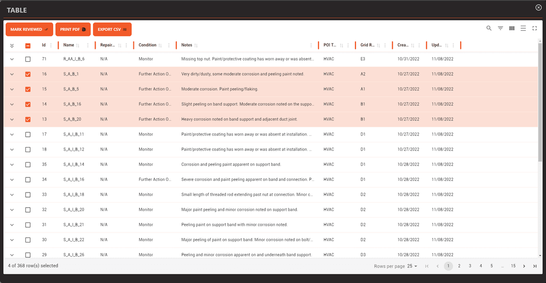Image resolution: width=546 pixels, height=283 pixels.
Task: Go to the last page
Action: 534,266
